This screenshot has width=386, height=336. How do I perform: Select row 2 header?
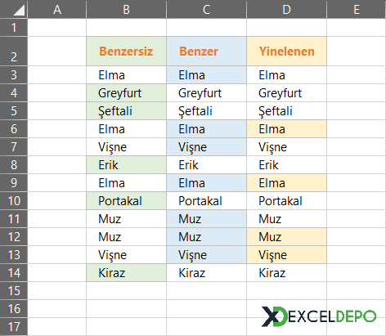14,52
